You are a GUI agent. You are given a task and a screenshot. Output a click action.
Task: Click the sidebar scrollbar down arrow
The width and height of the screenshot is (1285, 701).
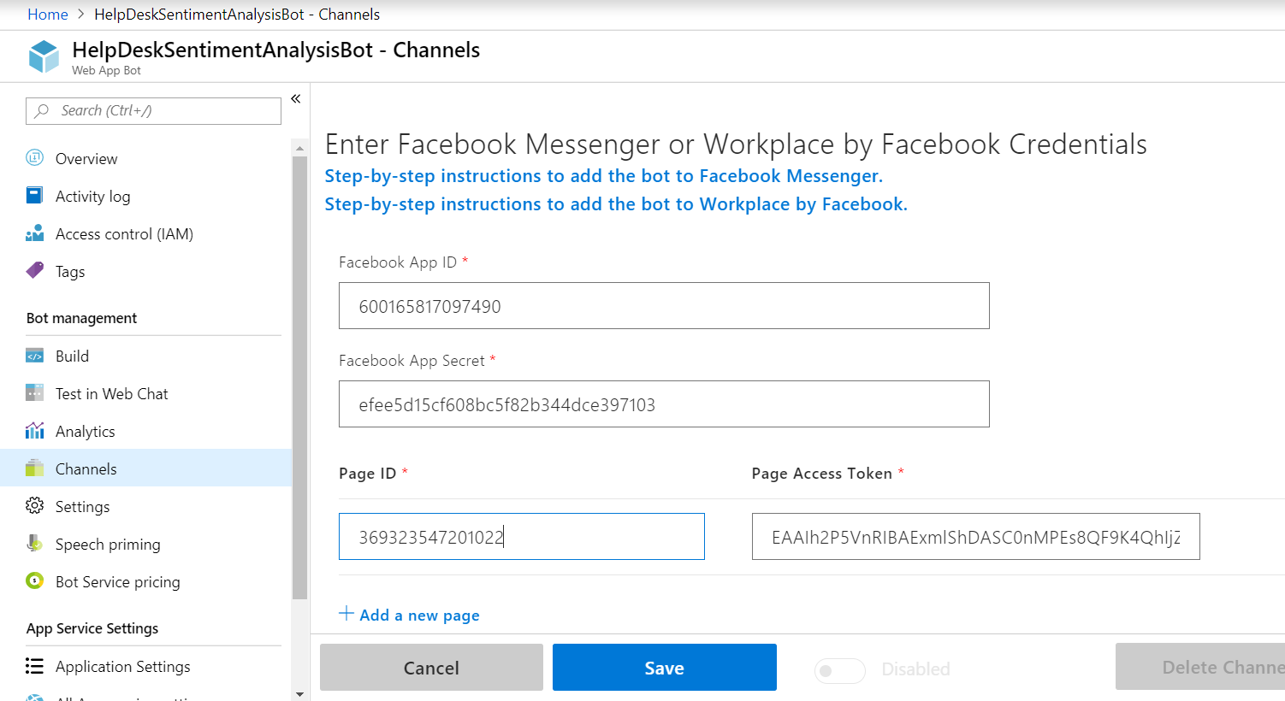tap(299, 693)
